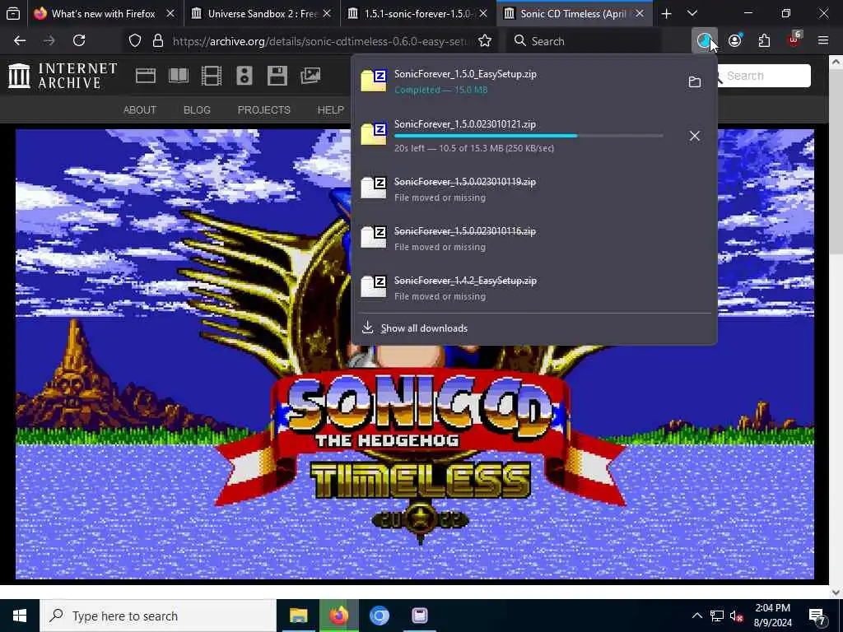Open the Windows Start menu
This screenshot has width=843, height=632.
[x=20, y=616]
